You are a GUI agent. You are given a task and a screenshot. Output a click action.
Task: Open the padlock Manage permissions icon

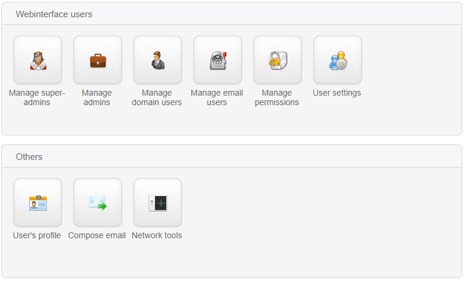[x=278, y=60]
